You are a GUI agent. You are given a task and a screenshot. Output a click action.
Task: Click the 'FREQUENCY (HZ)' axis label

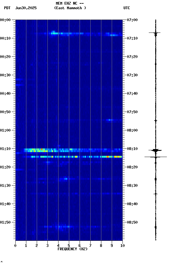tap(73, 249)
